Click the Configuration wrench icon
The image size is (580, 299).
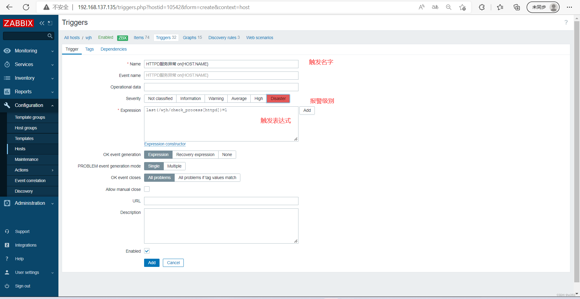coord(7,105)
